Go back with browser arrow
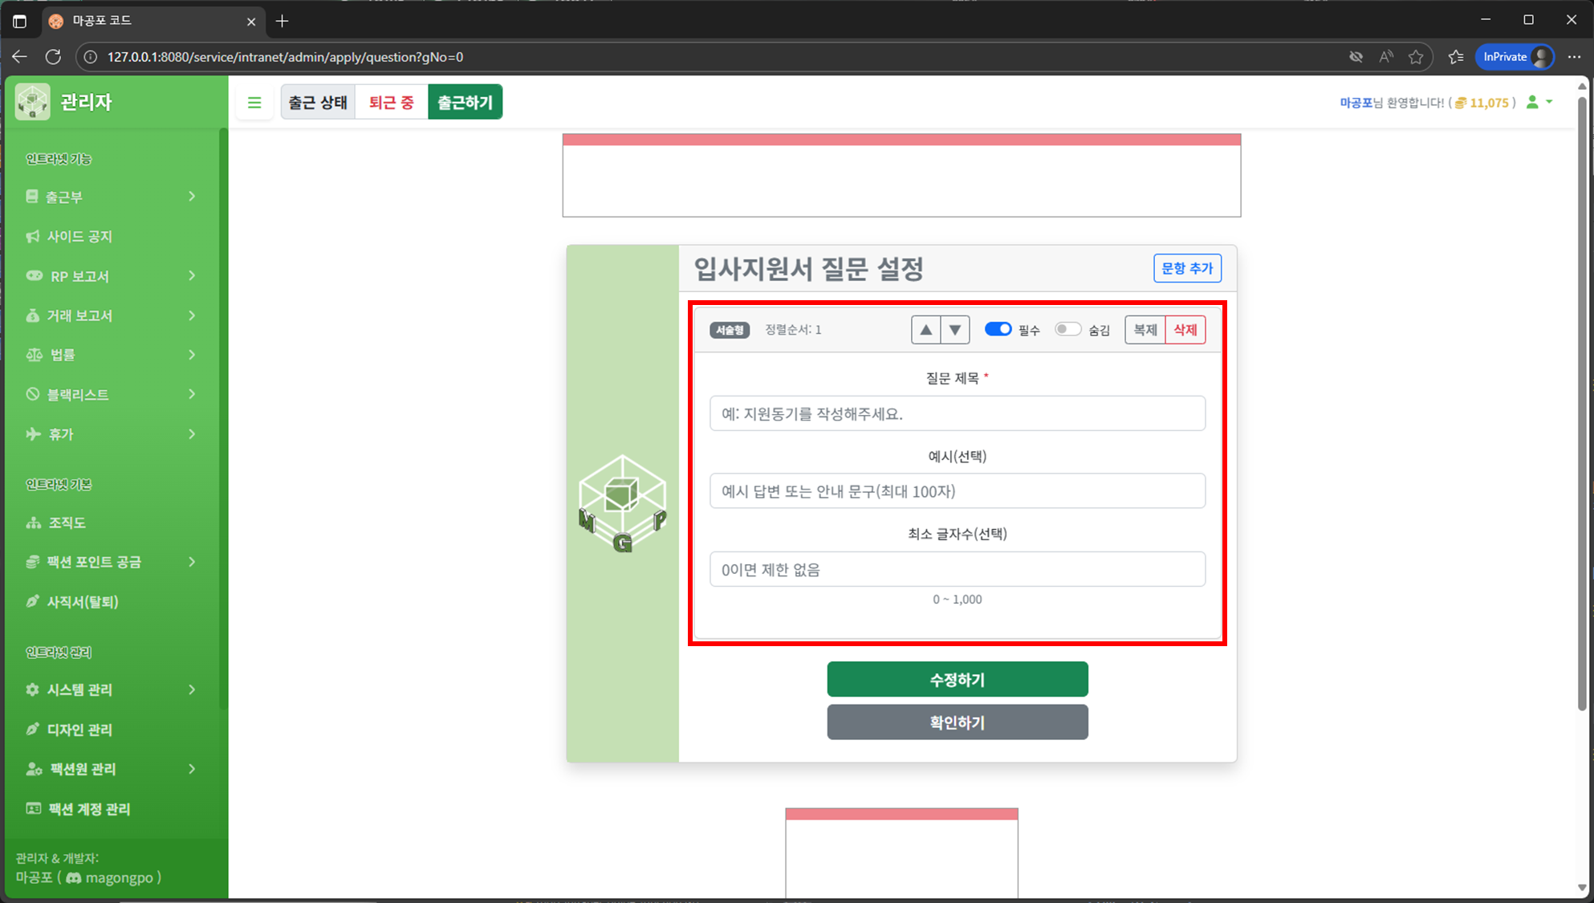 click(19, 57)
